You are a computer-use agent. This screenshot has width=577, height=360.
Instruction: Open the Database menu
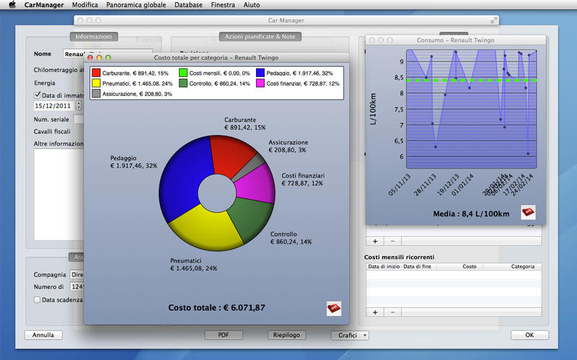188,5
